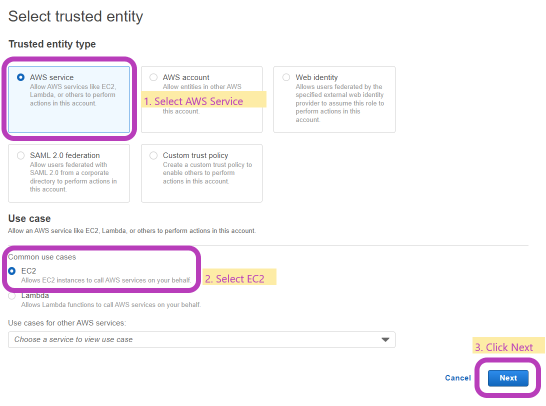Image resolution: width=546 pixels, height=406 pixels.
Task: Select the AWS service radio button
Action: pos(20,77)
